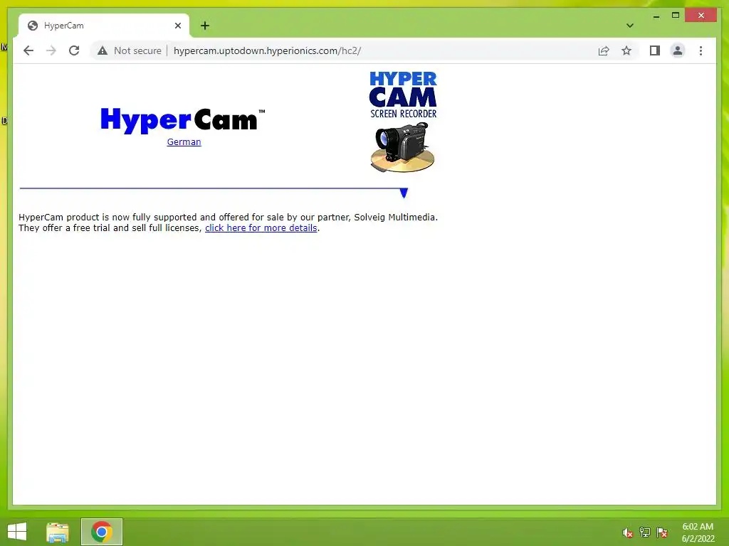
Task: Share this page via share icon
Action: click(x=604, y=50)
